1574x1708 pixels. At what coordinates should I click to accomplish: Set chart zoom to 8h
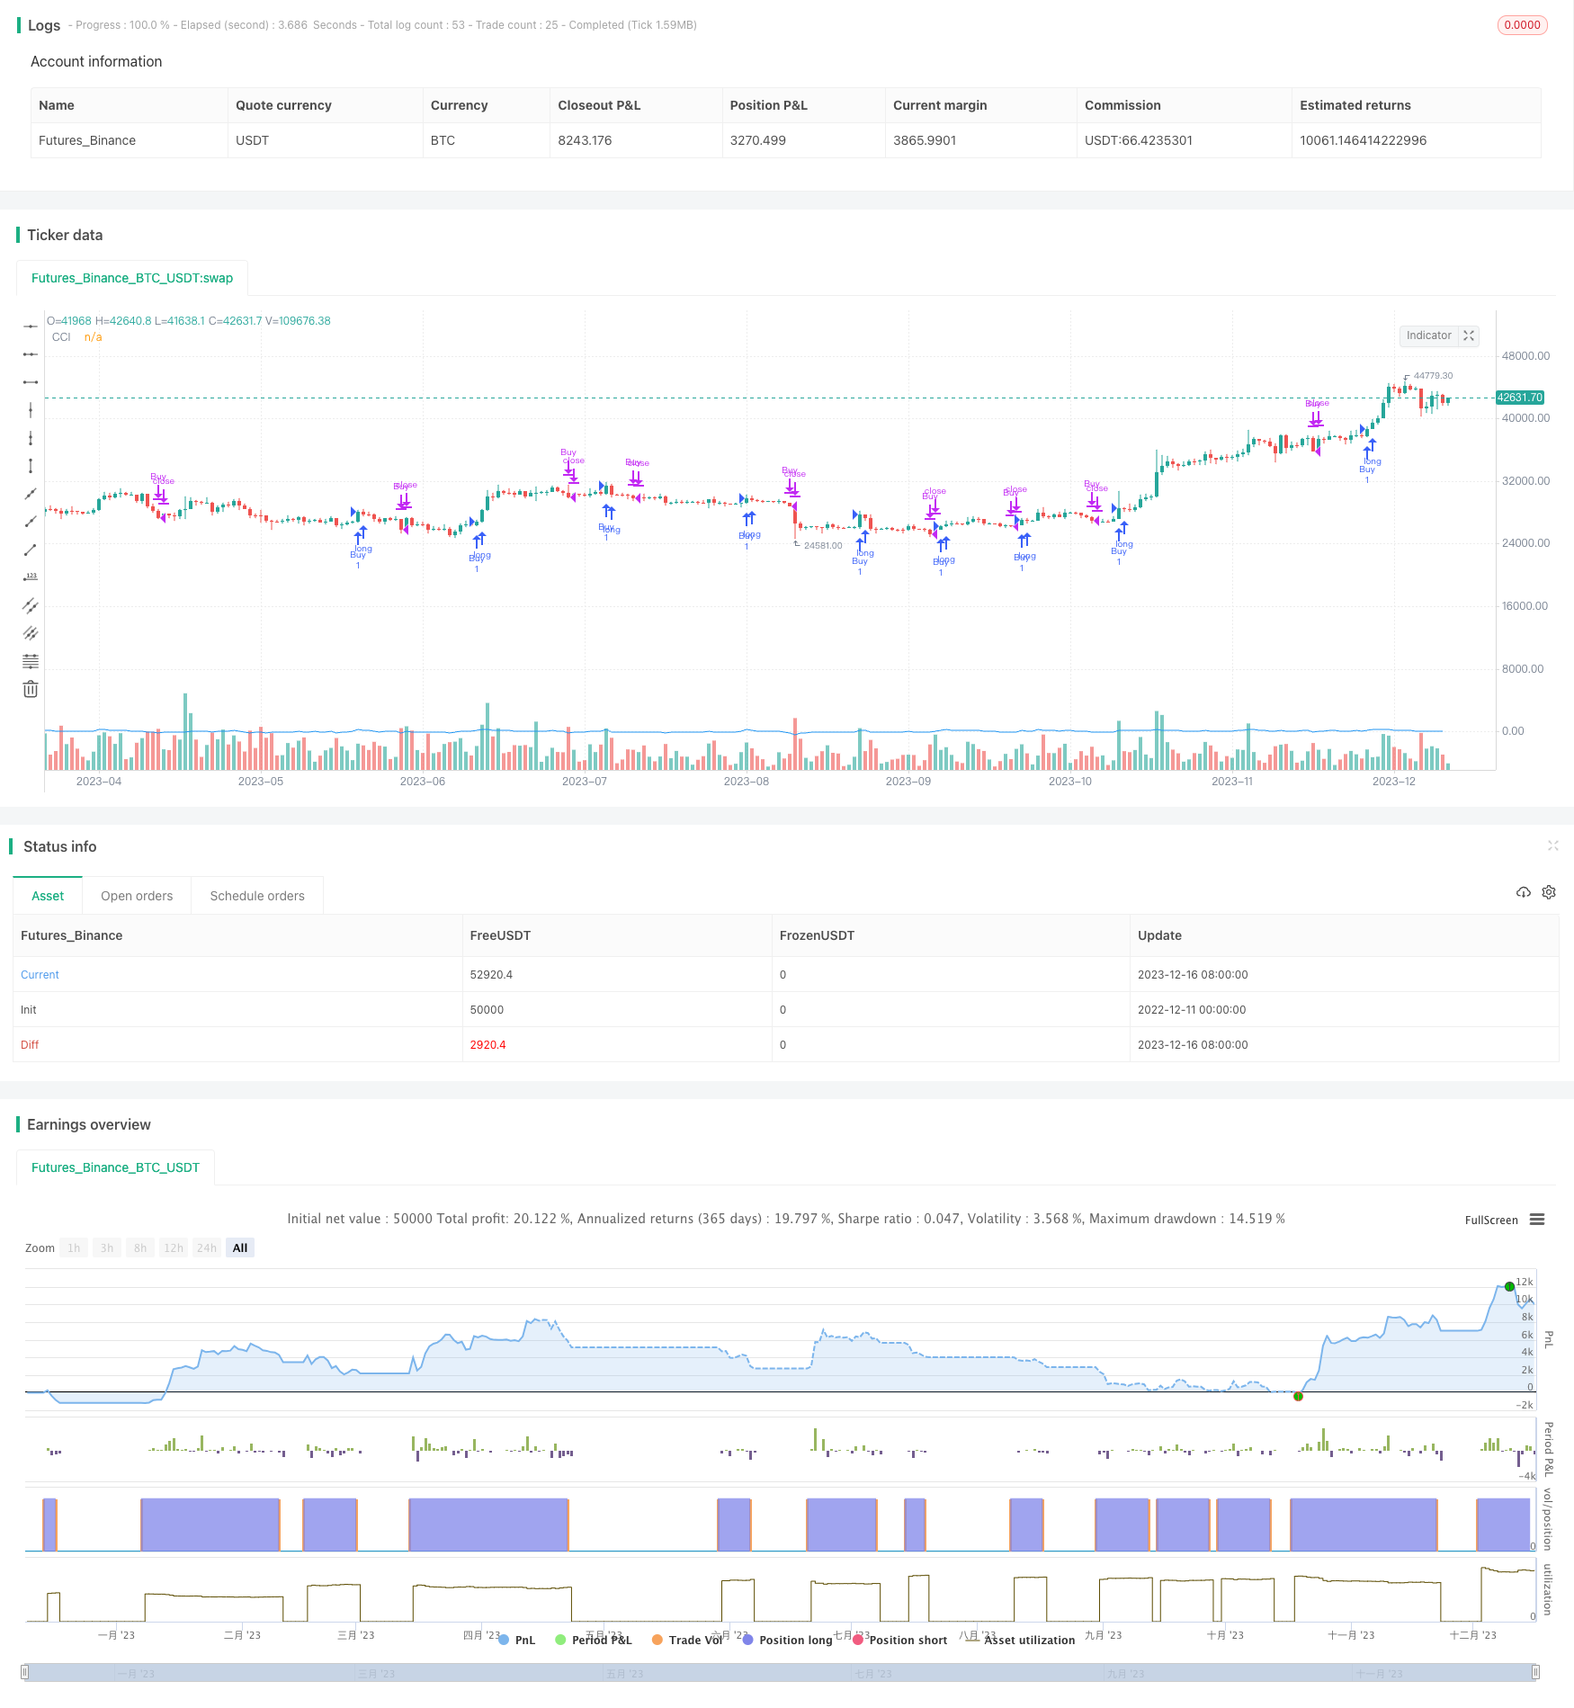(x=140, y=1247)
